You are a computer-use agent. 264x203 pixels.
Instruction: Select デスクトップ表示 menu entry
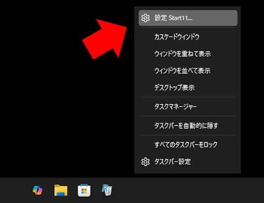coord(188,87)
